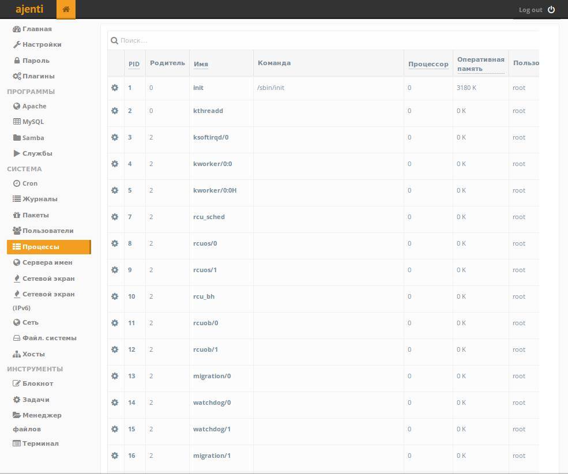
Task: Open gear menu for kthreadd process
Action: click(115, 111)
